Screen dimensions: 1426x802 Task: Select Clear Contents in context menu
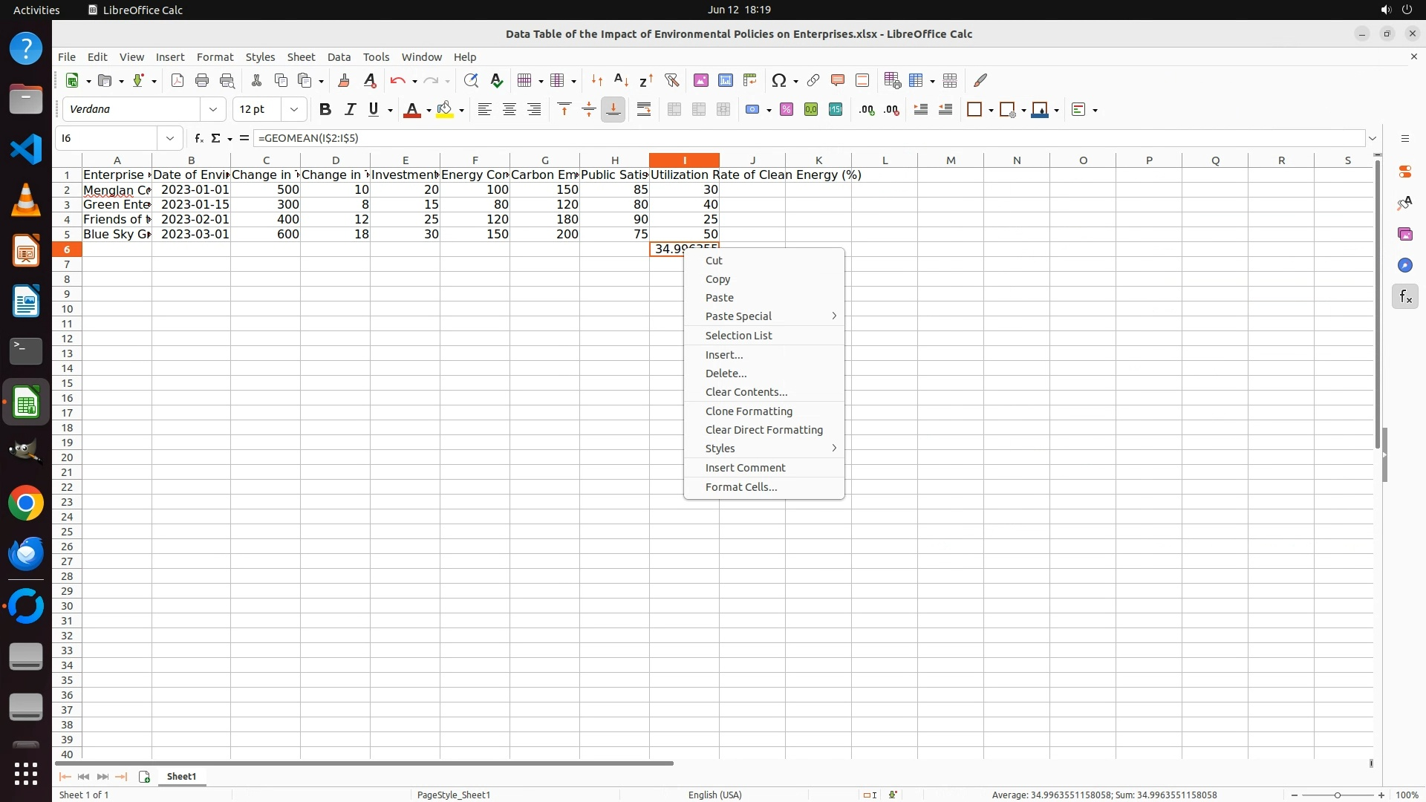(746, 392)
